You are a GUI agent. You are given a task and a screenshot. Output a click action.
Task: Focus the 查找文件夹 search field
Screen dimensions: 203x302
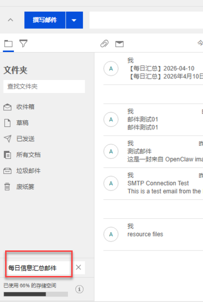pyautogui.click(x=44, y=86)
